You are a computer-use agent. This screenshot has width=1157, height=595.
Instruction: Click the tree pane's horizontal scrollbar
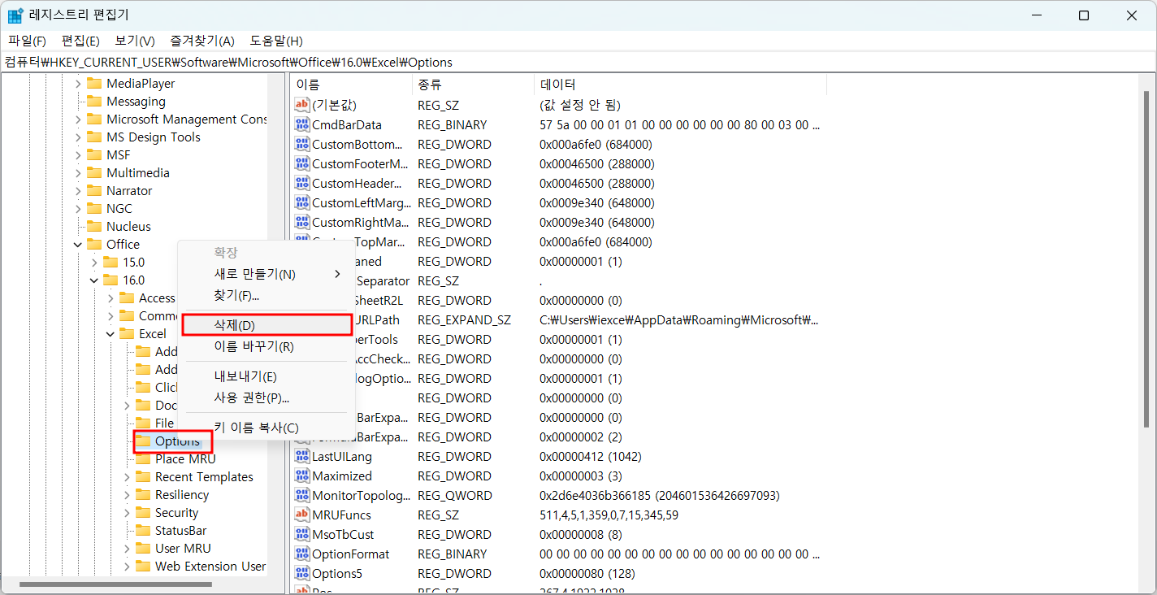pyautogui.click(x=114, y=584)
